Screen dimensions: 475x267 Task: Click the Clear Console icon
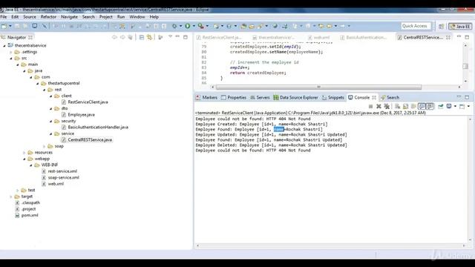(397, 106)
